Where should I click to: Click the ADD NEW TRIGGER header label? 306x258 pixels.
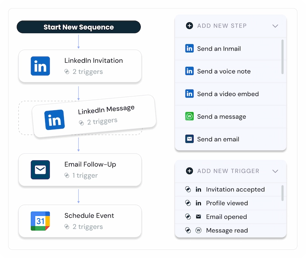pyautogui.click(x=228, y=171)
